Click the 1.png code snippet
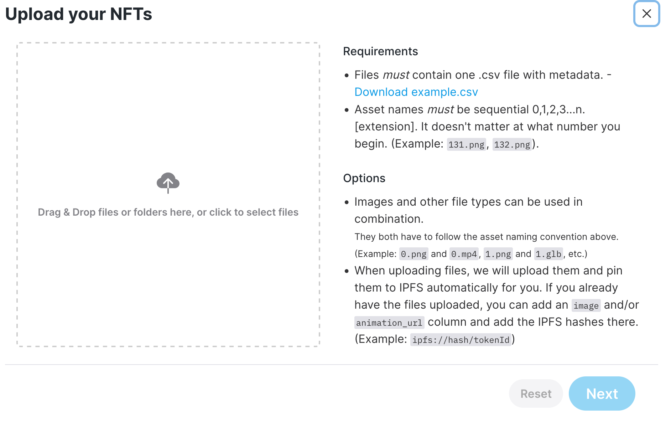This screenshot has height=422, width=671. click(498, 254)
